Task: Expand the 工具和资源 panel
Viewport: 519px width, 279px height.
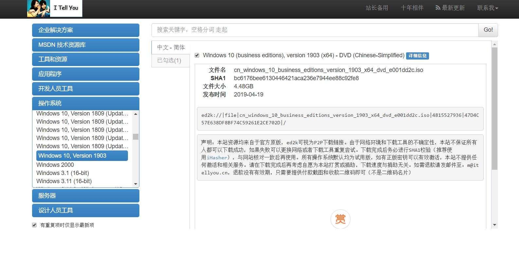Action: point(86,59)
